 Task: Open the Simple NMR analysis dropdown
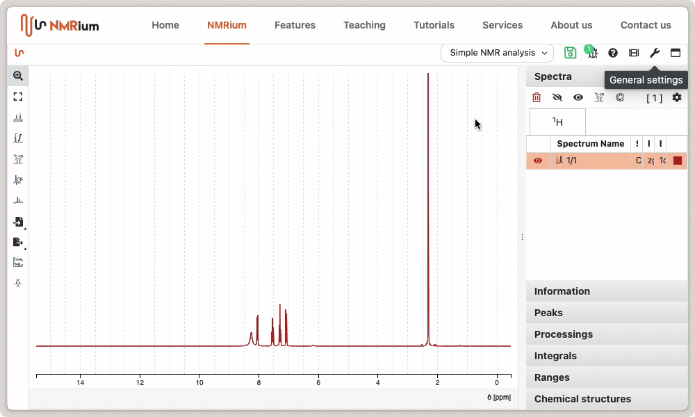click(x=497, y=53)
